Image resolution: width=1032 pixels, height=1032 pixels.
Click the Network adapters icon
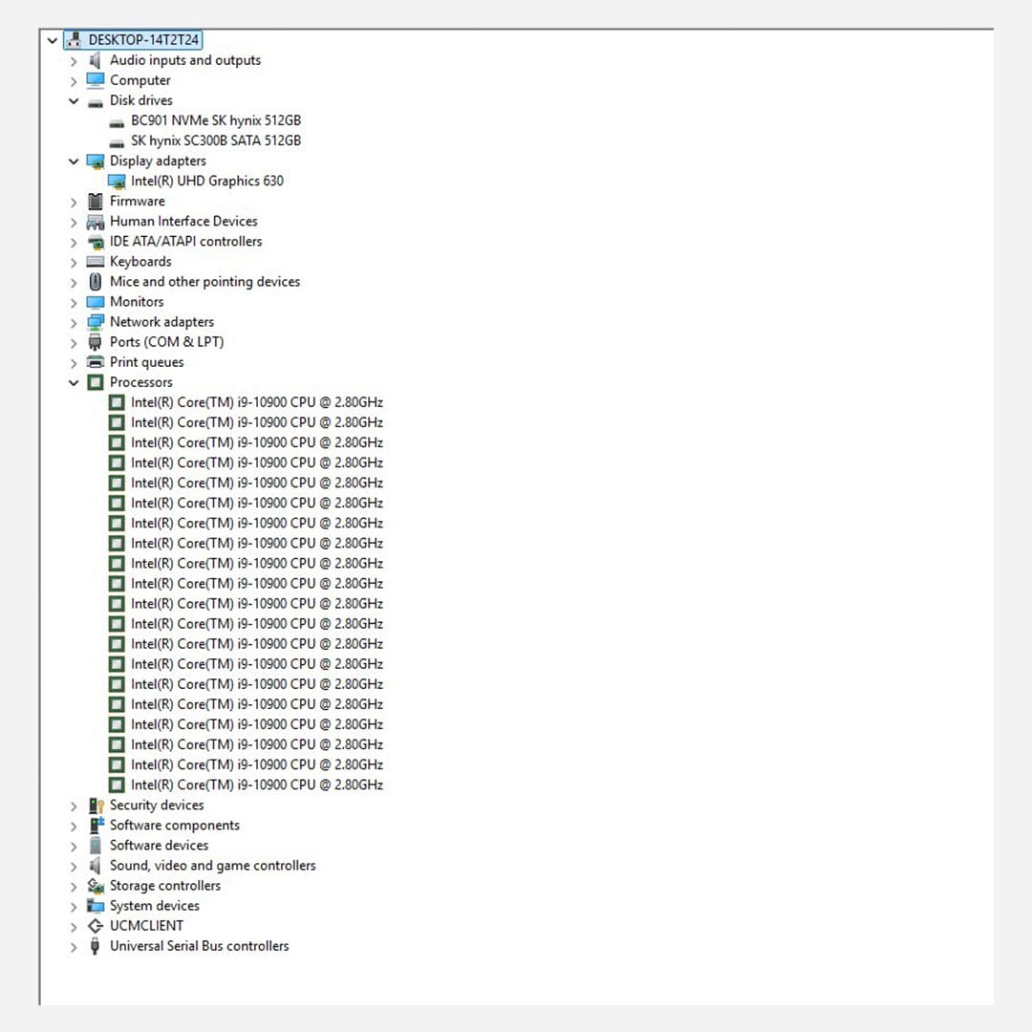95,322
